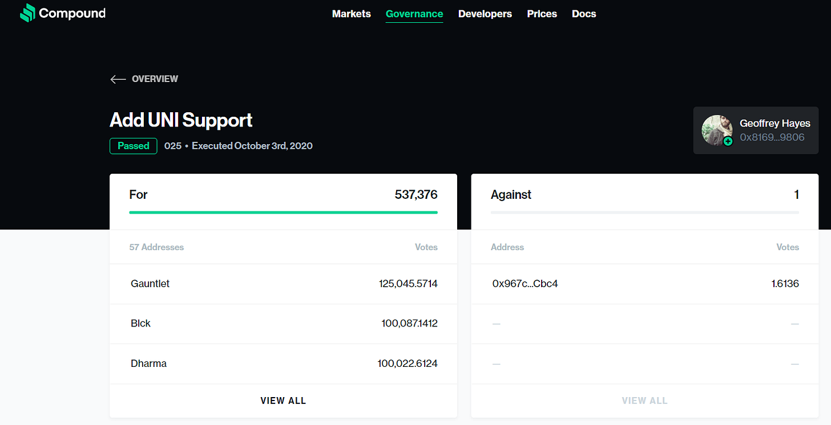Click the 57 Addresses label
The image size is (831, 425).
click(x=157, y=247)
